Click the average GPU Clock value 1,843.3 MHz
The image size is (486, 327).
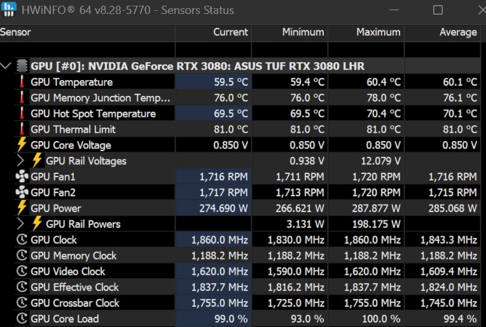tap(448, 240)
